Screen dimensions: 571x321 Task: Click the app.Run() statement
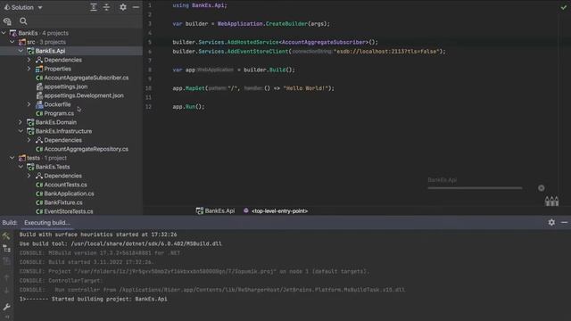point(188,107)
